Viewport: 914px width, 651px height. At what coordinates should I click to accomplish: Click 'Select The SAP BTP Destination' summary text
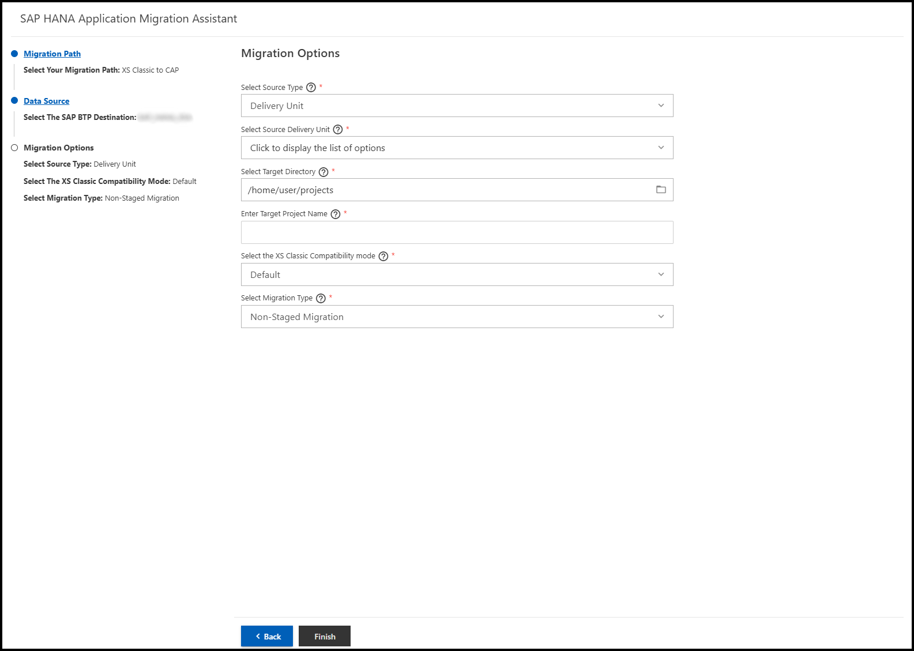[108, 118]
